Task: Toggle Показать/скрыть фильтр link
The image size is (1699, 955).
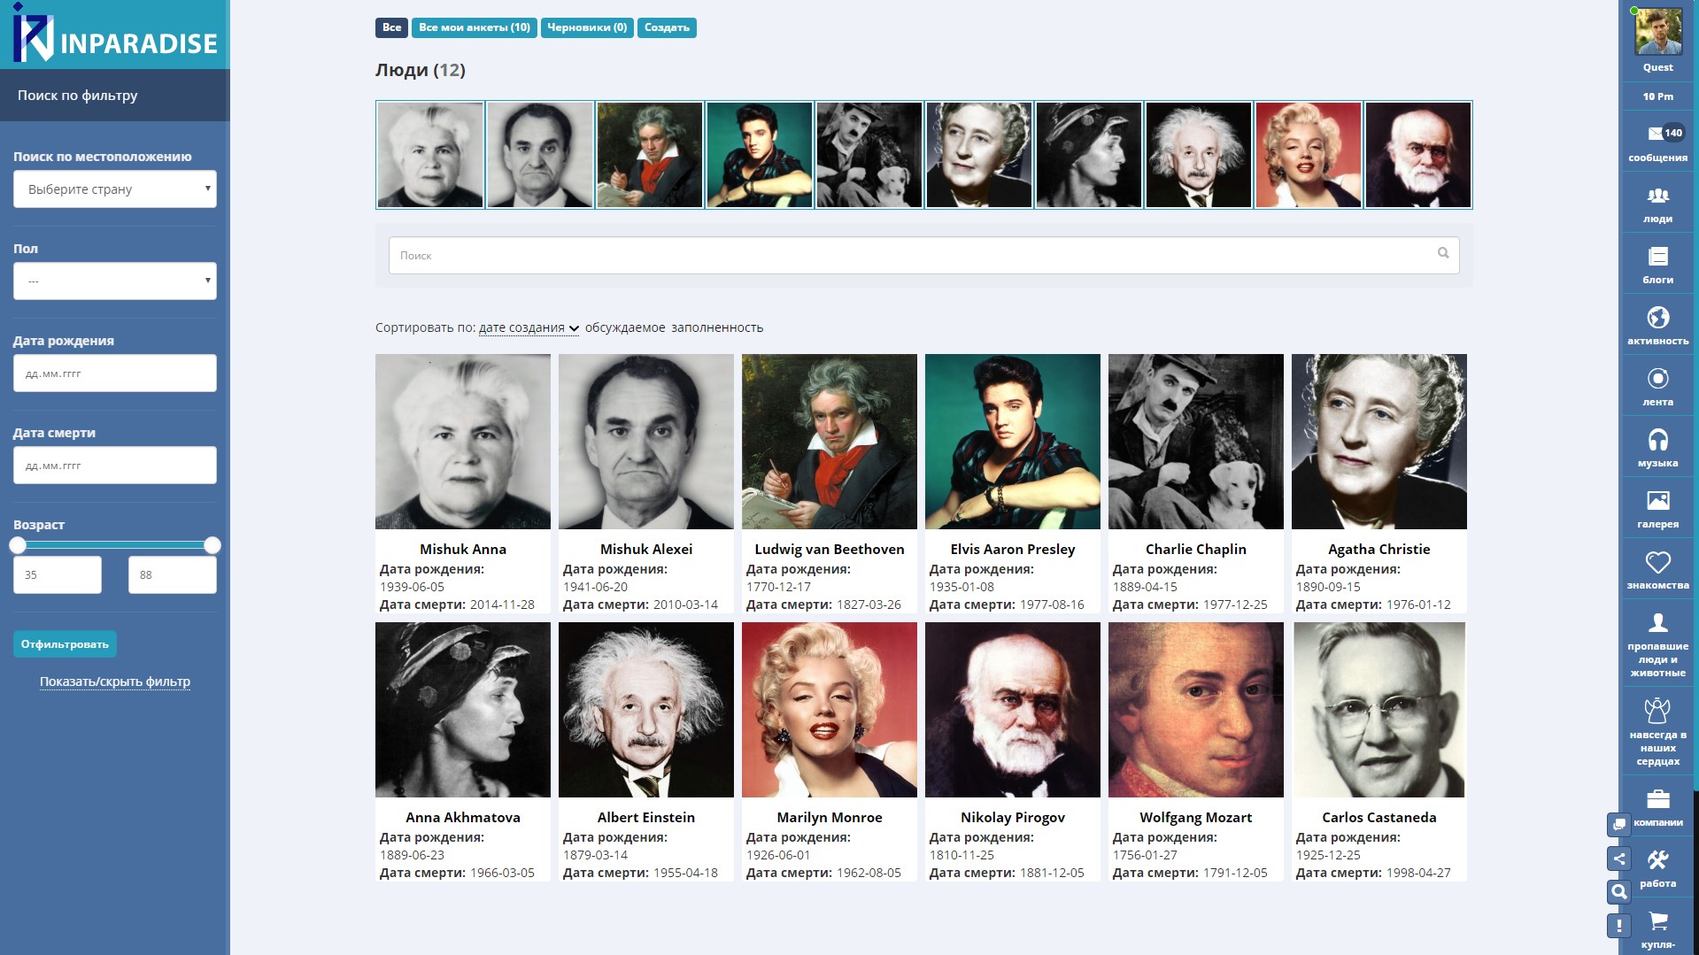Action: click(x=115, y=682)
